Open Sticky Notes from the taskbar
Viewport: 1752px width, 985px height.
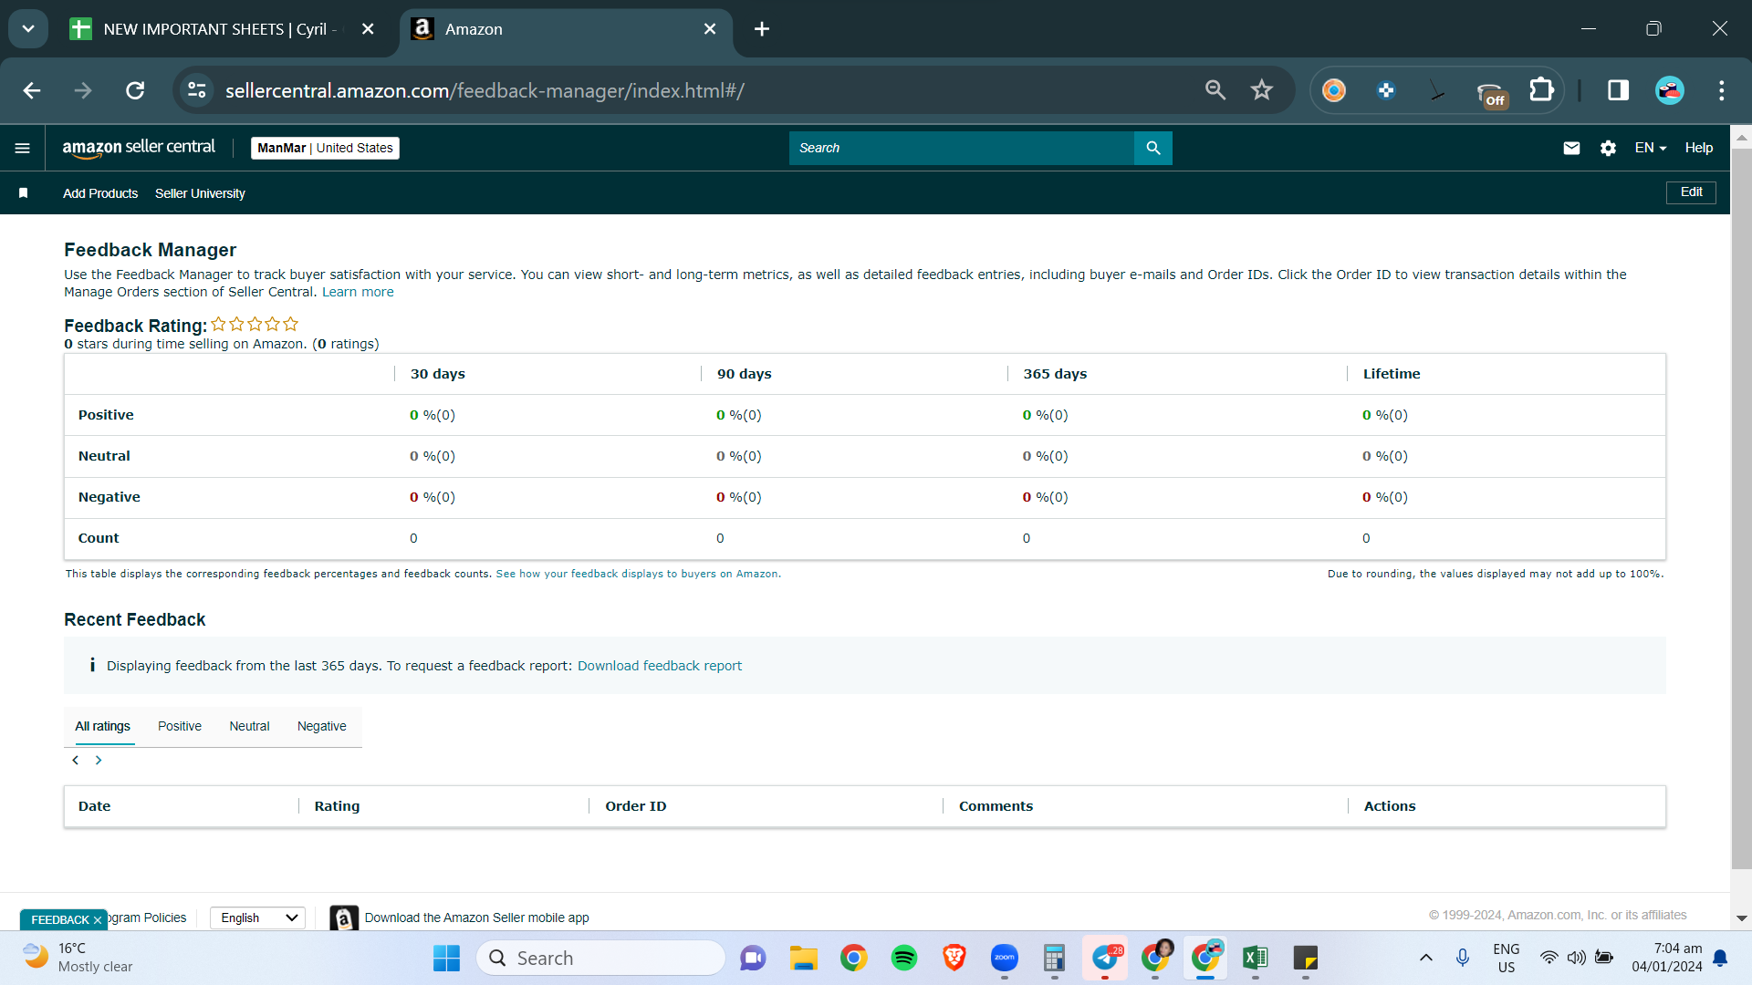click(1306, 958)
